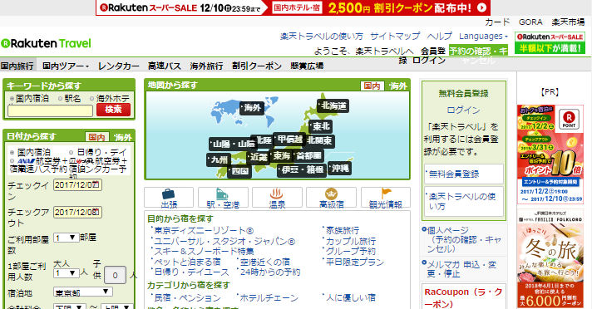Image resolution: width=592 pixels, height=309 pixels.
Task: Open the 国内旅行 navigation tab
Action: click(17, 66)
